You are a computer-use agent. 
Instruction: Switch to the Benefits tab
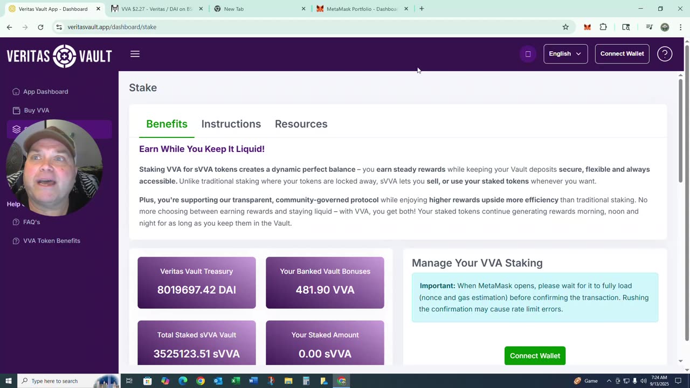click(x=167, y=124)
